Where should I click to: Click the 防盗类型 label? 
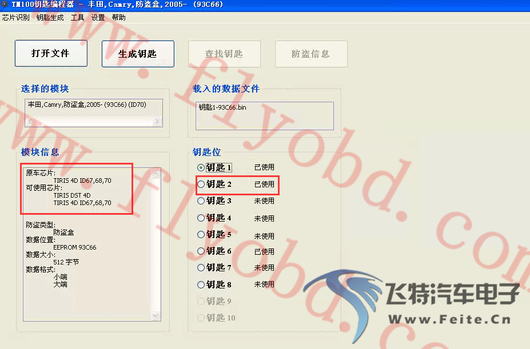click(x=41, y=224)
